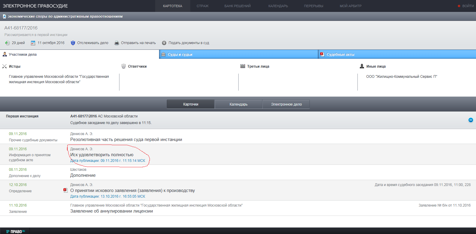Select Банк решений in the top menu
476x234 pixels.
pyautogui.click(x=237, y=6)
